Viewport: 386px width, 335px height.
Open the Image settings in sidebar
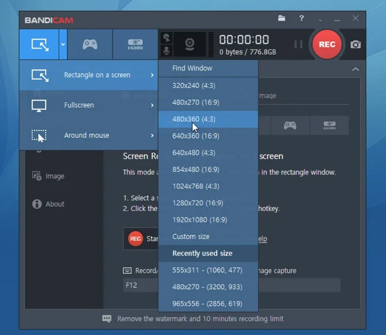click(x=49, y=176)
